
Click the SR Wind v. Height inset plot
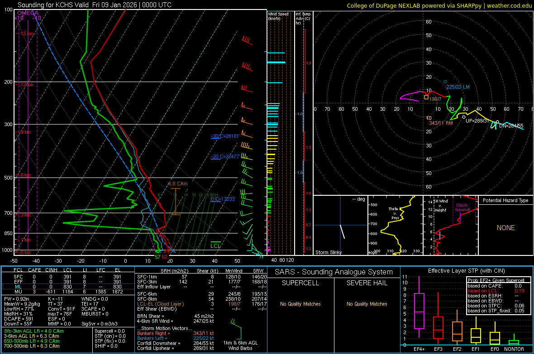(451, 225)
